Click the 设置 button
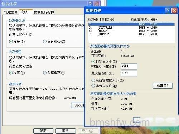 pos(163,85)
